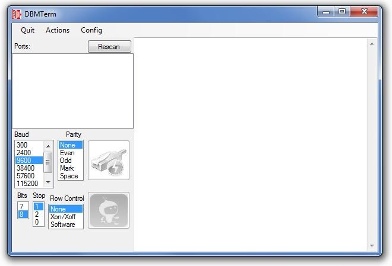This screenshot has height=266, width=392.
Task: Open the Config menu
Action: point(91,30)
